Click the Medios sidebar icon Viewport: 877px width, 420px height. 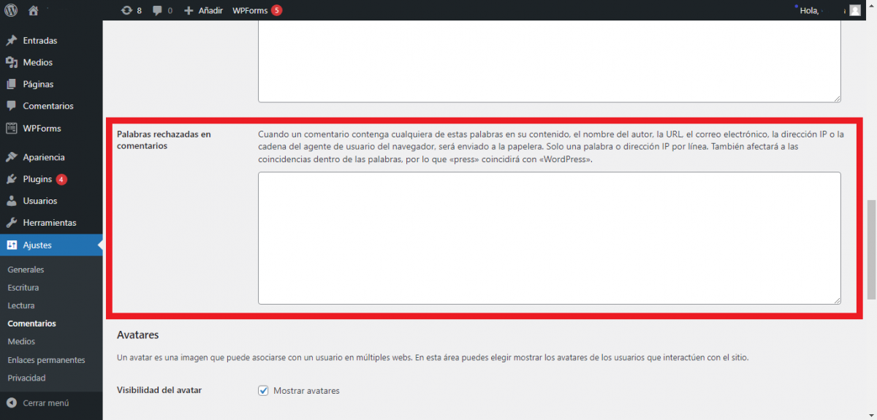(12, 63)
